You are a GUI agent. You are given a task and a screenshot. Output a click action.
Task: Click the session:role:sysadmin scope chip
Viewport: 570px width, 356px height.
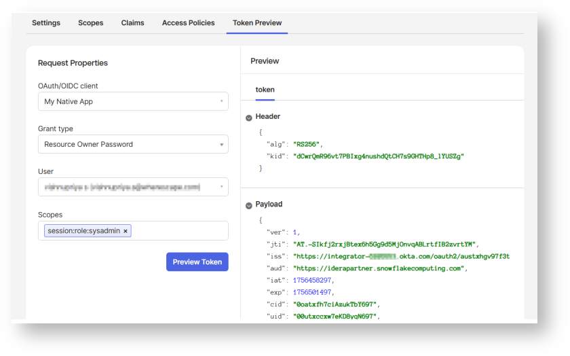point(83,231)
